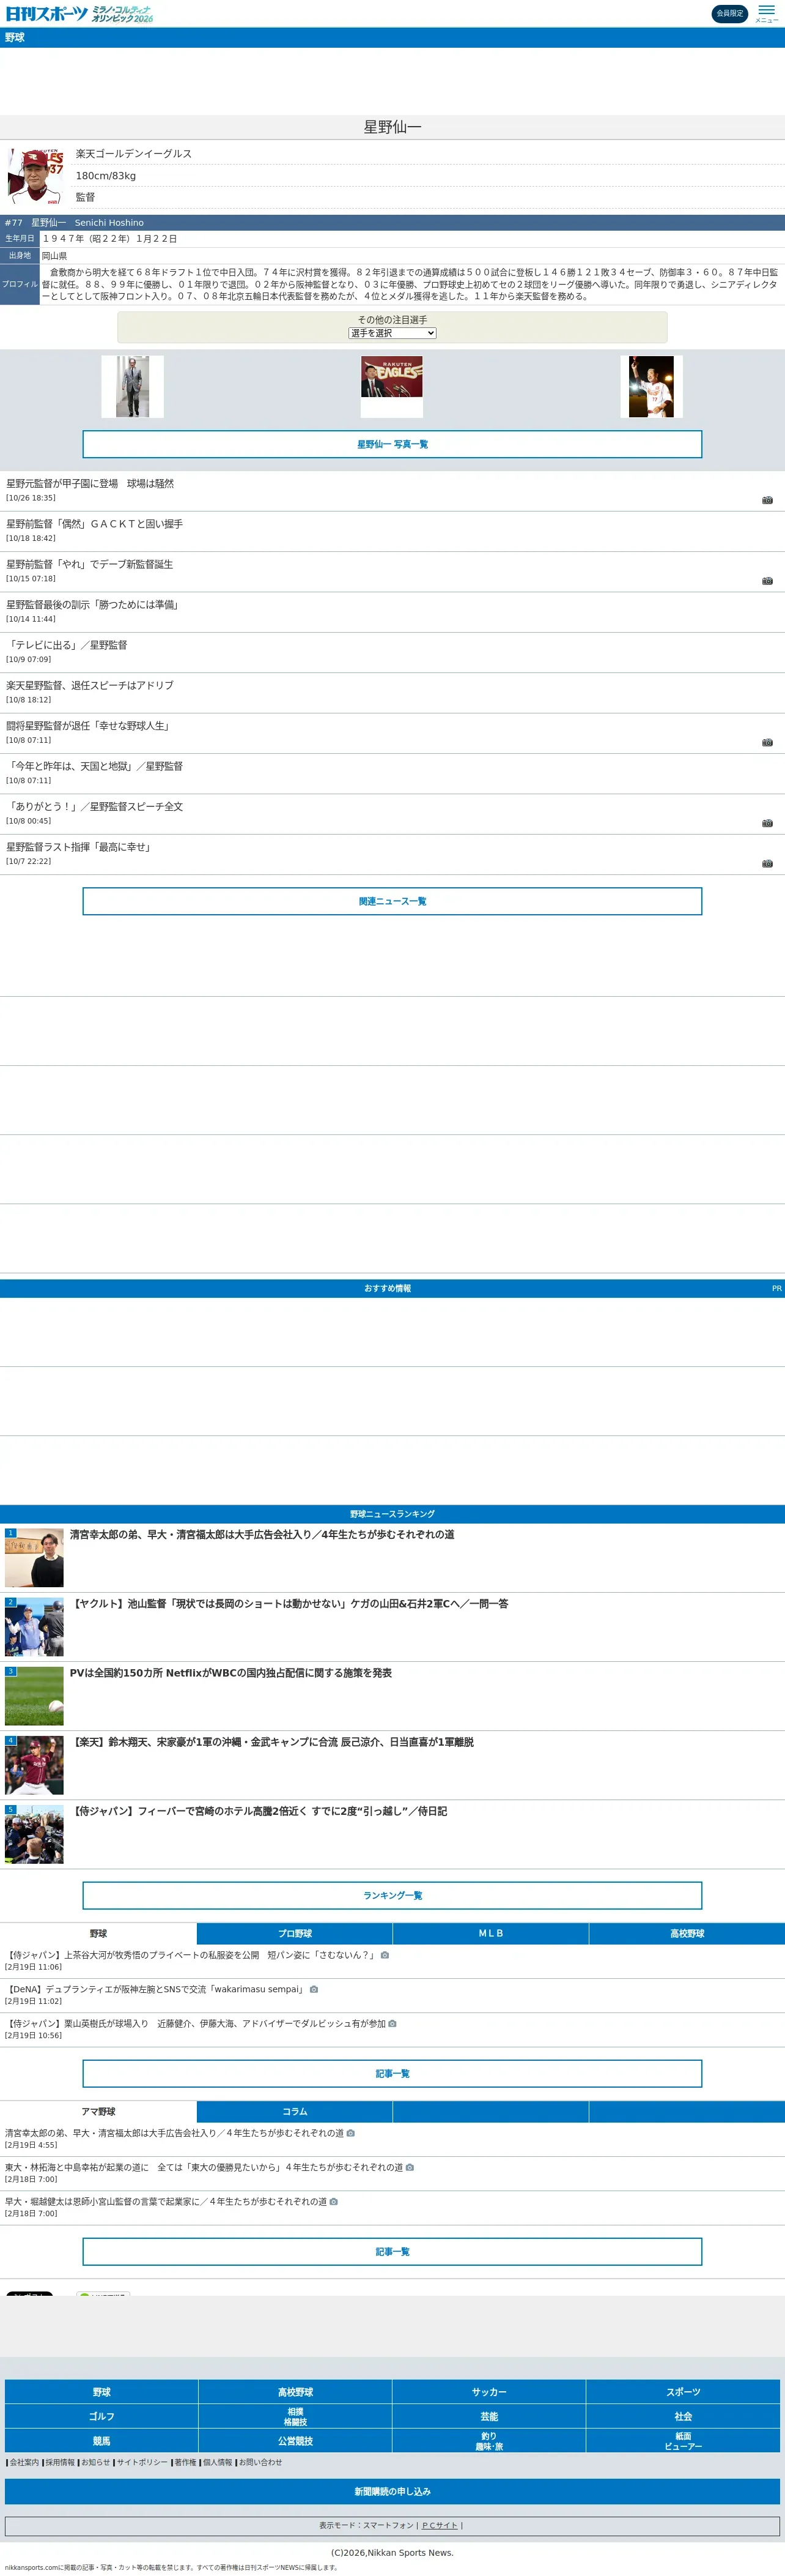This screenshot has width=785, height=2576.
Task: Open article 栗山英樹氏が球場入り
Action: (195, 2023)
